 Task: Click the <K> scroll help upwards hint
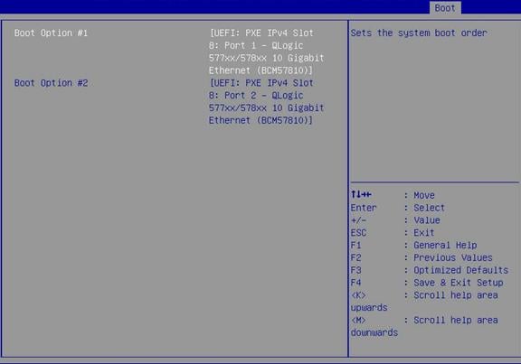(424, 302)
